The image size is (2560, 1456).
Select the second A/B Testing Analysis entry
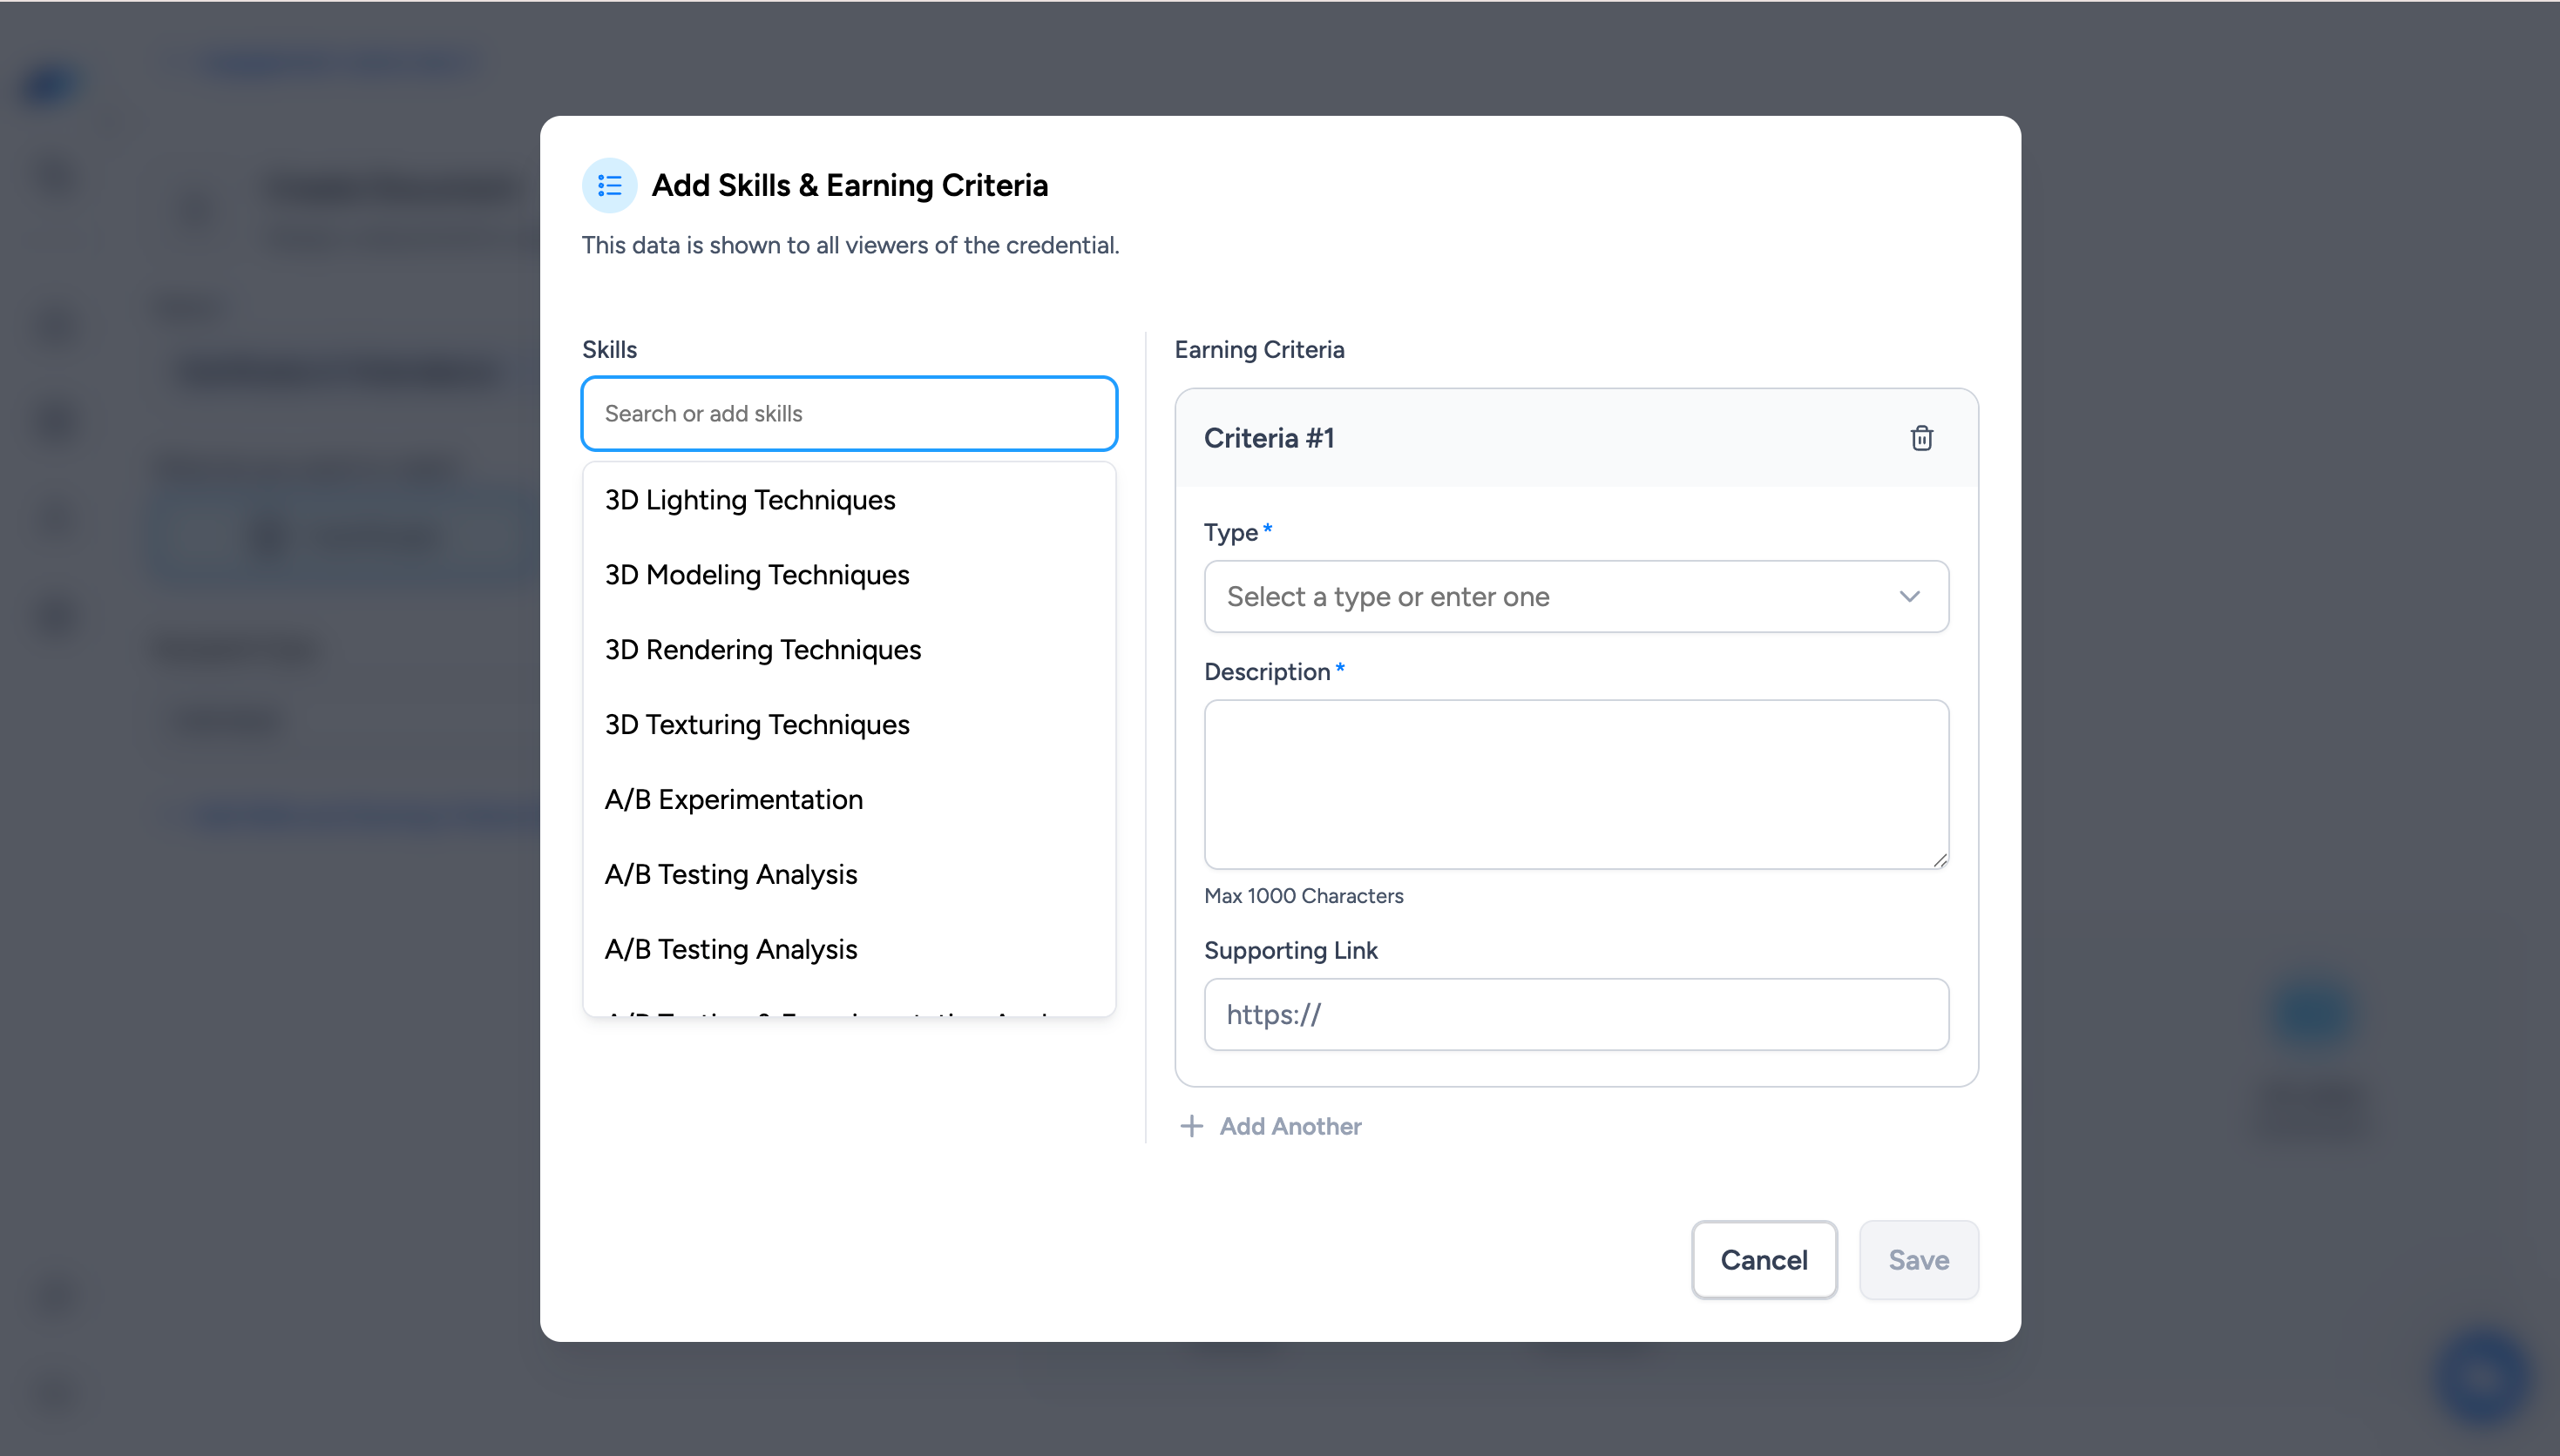click(x=731, y=949)
